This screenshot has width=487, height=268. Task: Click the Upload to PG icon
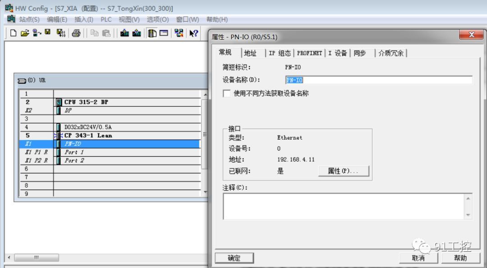click(136, 33)
